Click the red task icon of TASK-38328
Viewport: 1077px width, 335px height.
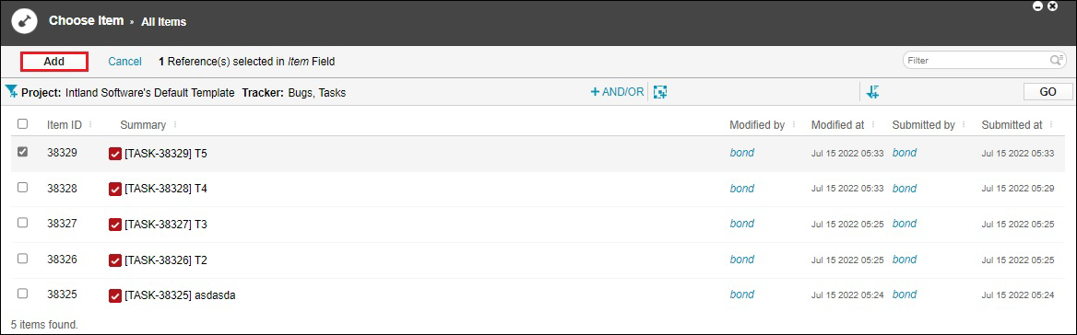pyautogui.click(x=115, y=189)
